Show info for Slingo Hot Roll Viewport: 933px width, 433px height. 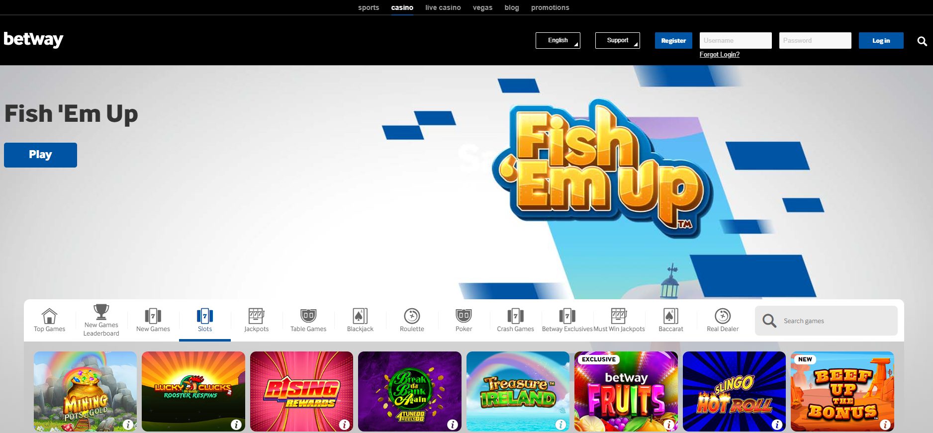point(777,425)
